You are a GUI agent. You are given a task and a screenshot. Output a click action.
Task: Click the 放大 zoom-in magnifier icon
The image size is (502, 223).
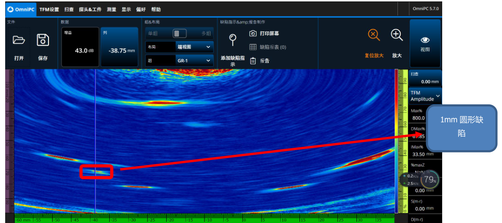[397, 35]
